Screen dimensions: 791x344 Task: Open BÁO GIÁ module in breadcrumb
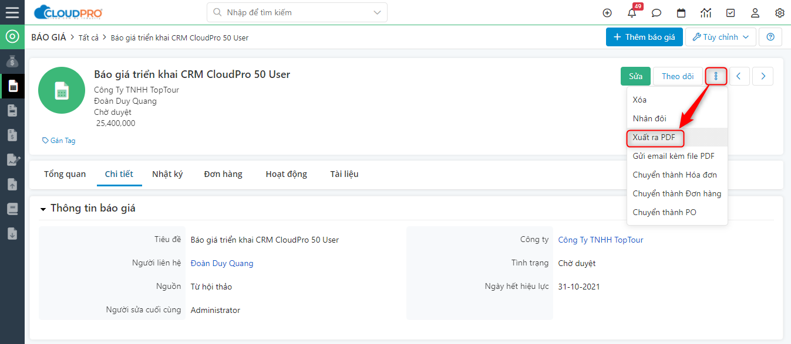click(49, 37)
